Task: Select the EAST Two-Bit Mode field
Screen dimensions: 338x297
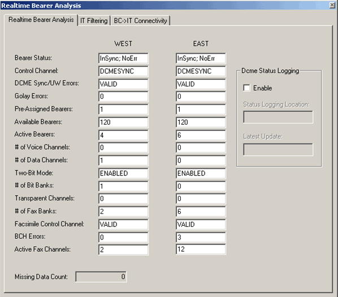Action: click(201, 173)
